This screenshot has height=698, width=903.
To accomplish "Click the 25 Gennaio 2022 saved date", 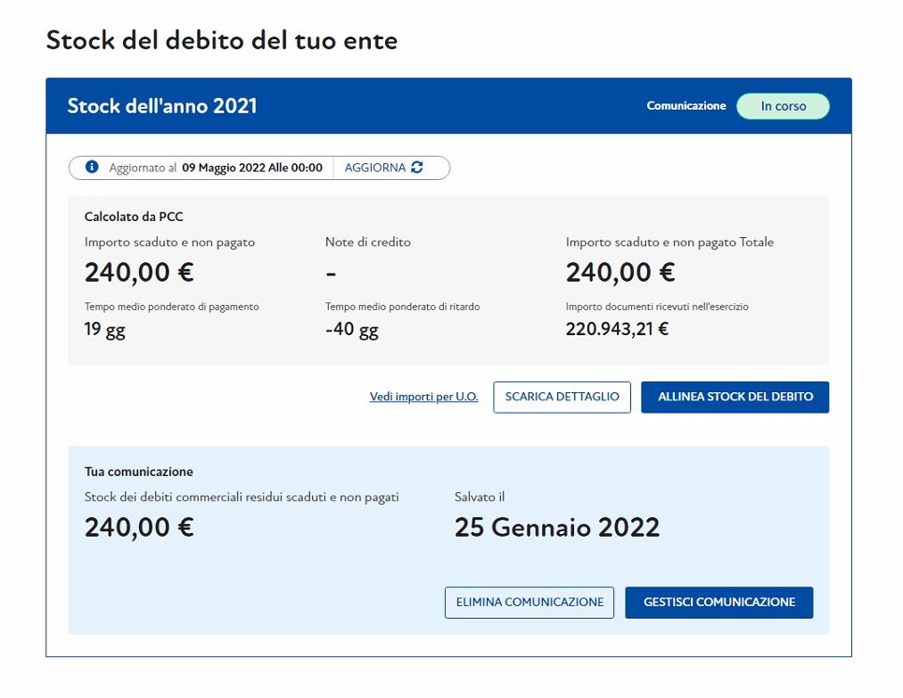I will [557, 528].
